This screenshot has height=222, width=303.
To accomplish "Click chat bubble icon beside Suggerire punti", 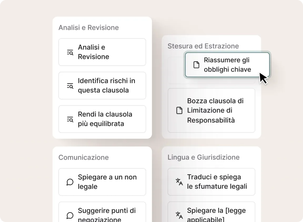I will coord(70,215).
